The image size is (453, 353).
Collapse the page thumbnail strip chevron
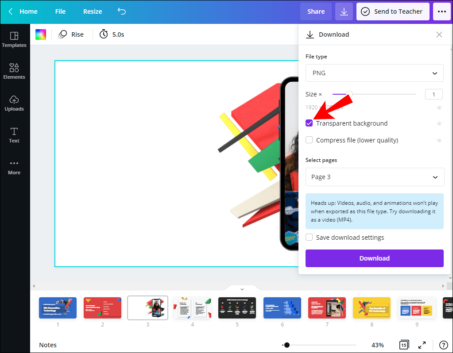tap(242, 288)
